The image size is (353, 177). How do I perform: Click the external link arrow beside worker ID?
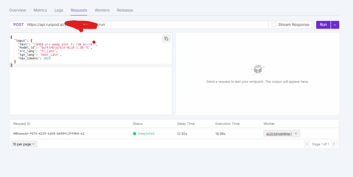pyautogui.click(x=296, y=133)
